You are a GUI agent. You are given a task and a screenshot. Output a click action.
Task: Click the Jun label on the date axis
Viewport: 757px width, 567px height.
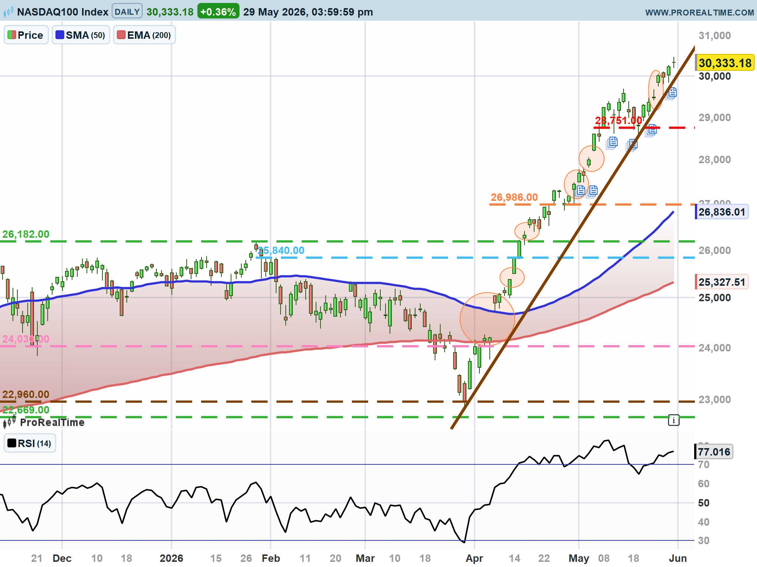click(678, 558)
